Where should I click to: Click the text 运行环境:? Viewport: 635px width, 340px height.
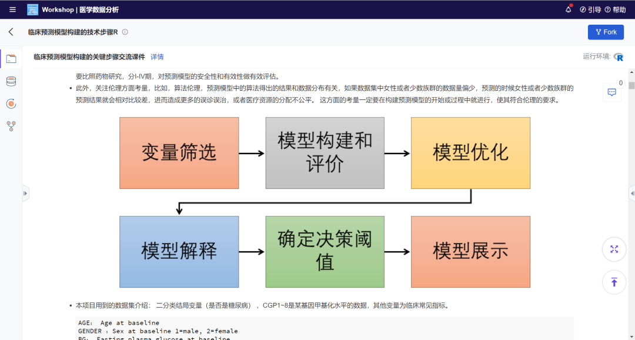(597, 56)
